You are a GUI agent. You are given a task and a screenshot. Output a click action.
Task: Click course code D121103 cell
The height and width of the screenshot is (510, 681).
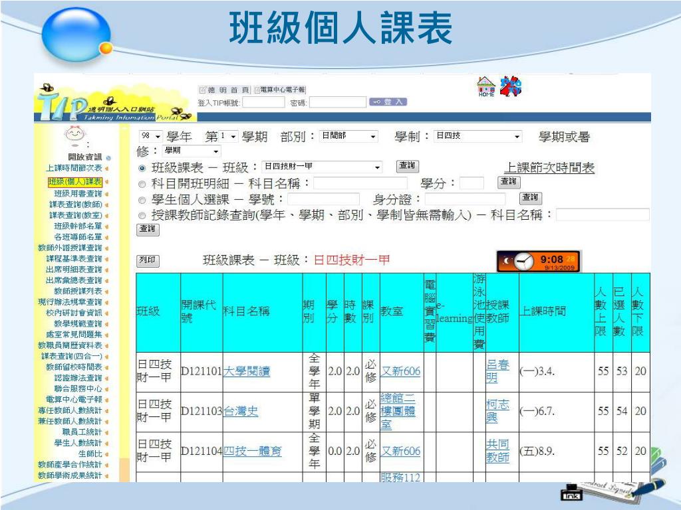[x=202, y=411]
